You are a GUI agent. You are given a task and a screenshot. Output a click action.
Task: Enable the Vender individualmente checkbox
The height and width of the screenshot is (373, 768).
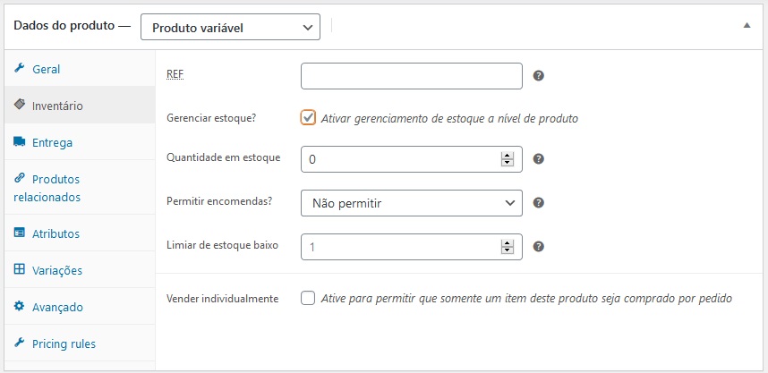point(308,298)
